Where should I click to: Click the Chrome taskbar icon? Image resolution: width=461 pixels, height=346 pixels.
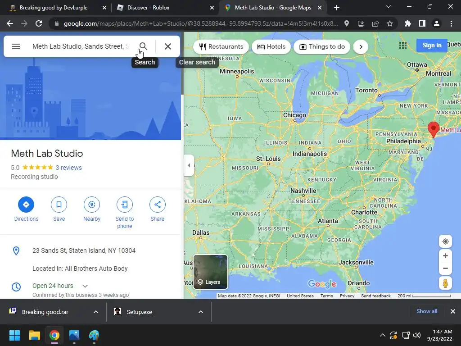(x=54, y=335)
